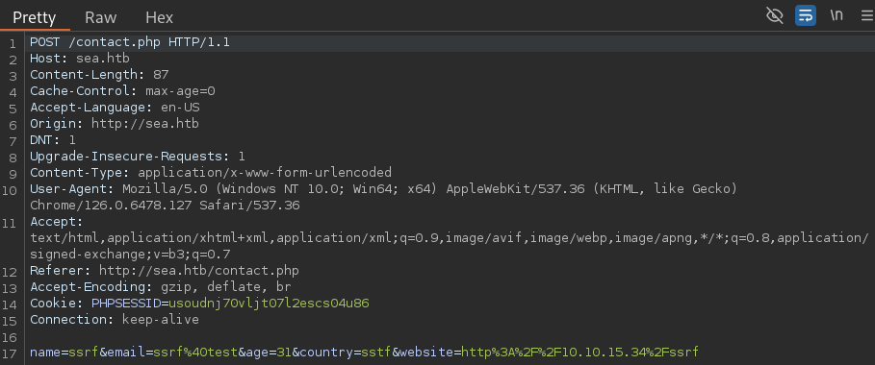Viewport: 875px width, 365px height.
Task: Toggle the word wrap icon button
Action: click(806, 15)
